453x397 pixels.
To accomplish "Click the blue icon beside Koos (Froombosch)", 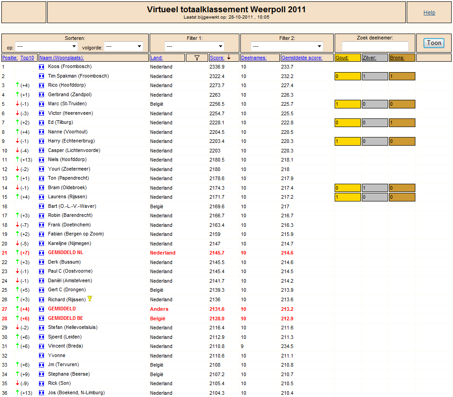I will 42,67.
